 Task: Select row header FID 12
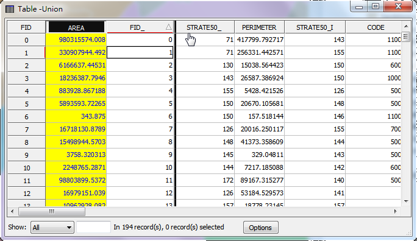[x=26, y=193]
